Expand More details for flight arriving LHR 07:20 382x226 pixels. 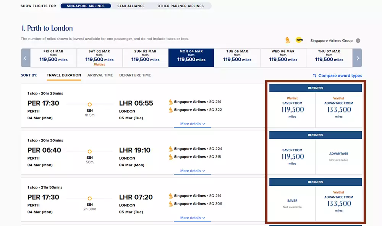point(193,218)
